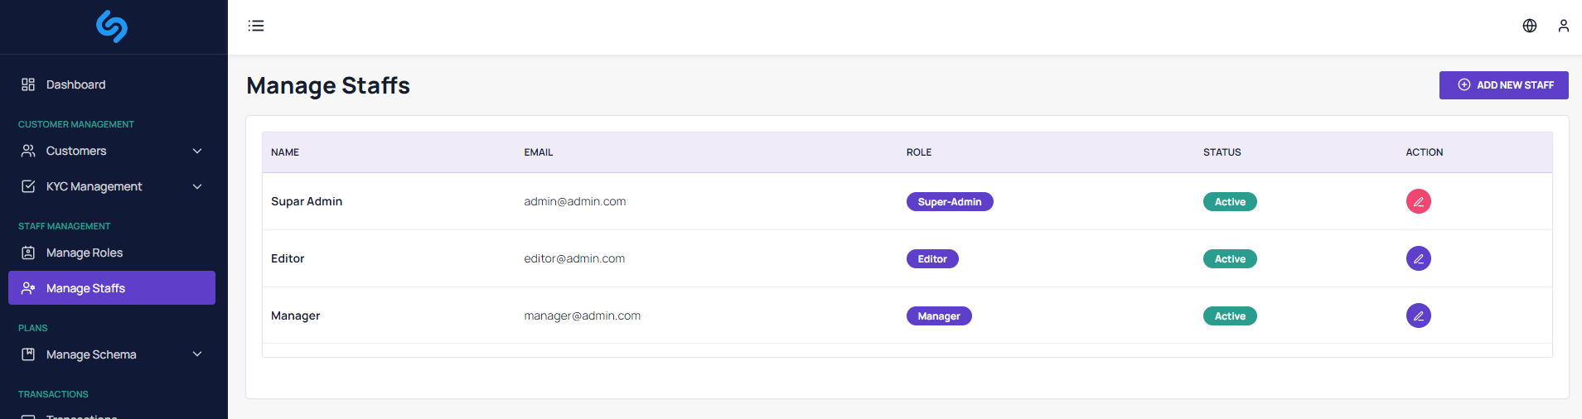The height and width of the screenshot is (419, 1582).
Task: Click edit icon for Editor row
Action: pyautogui.click(x=1418, y=258)
